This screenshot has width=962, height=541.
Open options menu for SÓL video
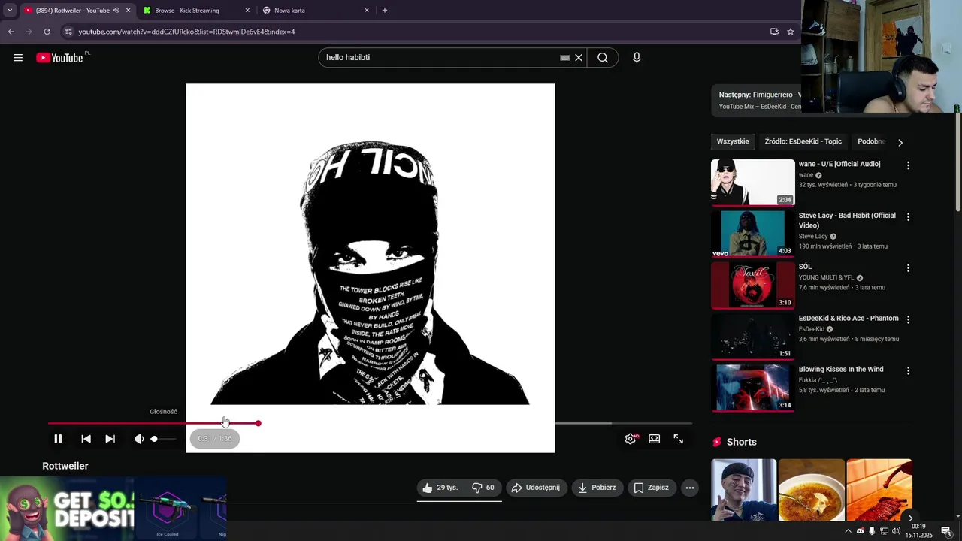click(908, 267)
